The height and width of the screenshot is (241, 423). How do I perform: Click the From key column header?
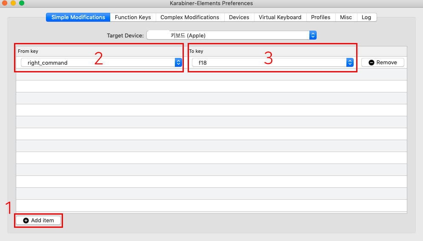tap(28, 51)
